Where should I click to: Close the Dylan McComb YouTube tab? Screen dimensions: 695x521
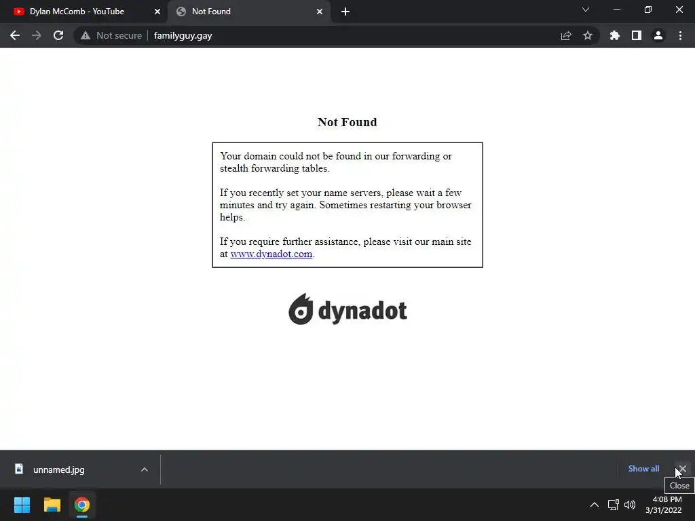pos(157,12)
